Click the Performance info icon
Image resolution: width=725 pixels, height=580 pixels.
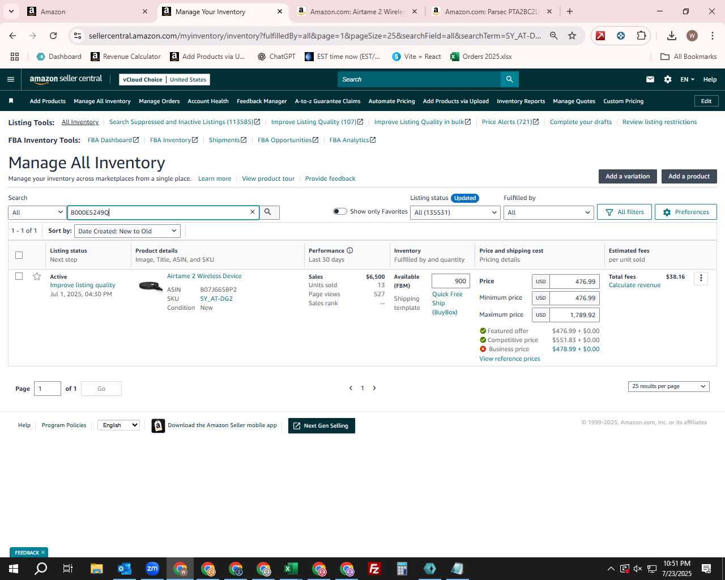[x=349, y=250]
